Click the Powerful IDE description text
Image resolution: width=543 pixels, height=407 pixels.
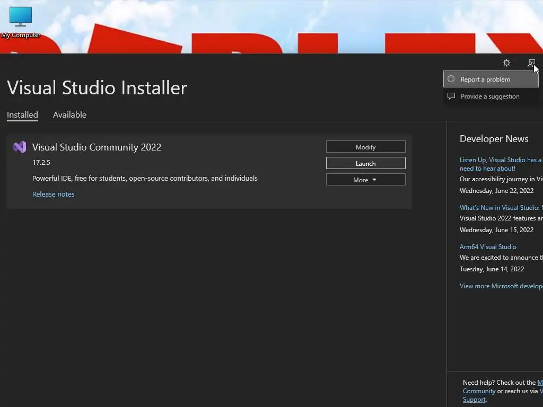click(x=145, y=178)
